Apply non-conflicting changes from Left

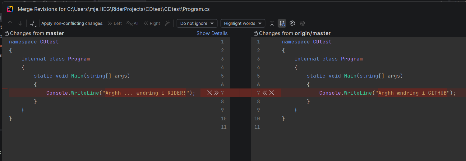(115, 23)
